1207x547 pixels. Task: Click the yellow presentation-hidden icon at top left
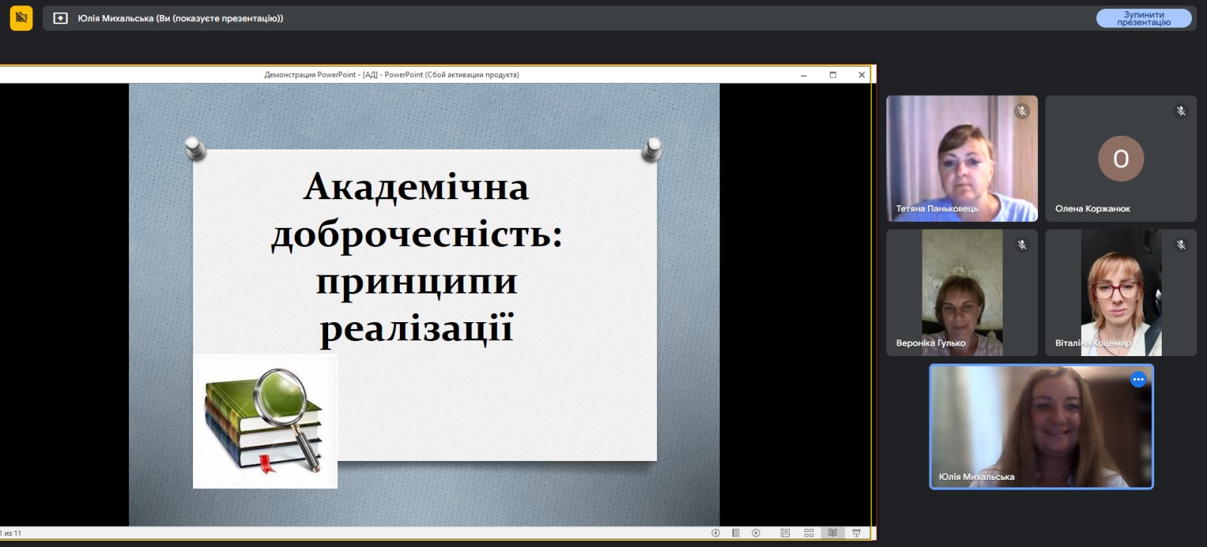(21, 18)
